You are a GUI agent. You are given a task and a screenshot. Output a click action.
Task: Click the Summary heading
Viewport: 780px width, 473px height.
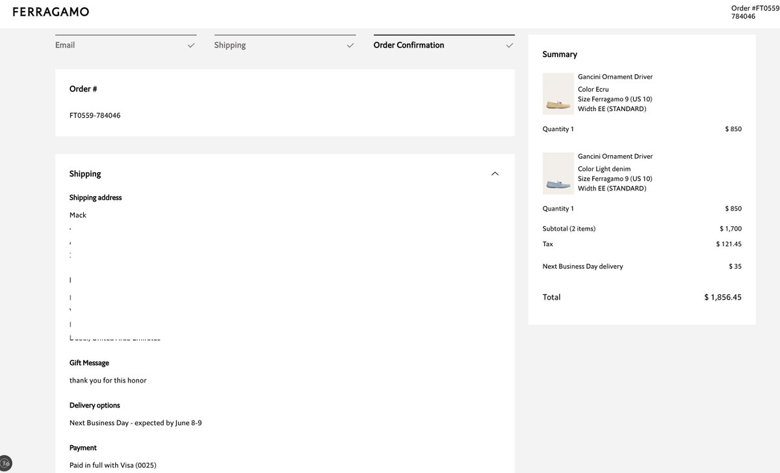pyautogui.click(x=560, y=55)
